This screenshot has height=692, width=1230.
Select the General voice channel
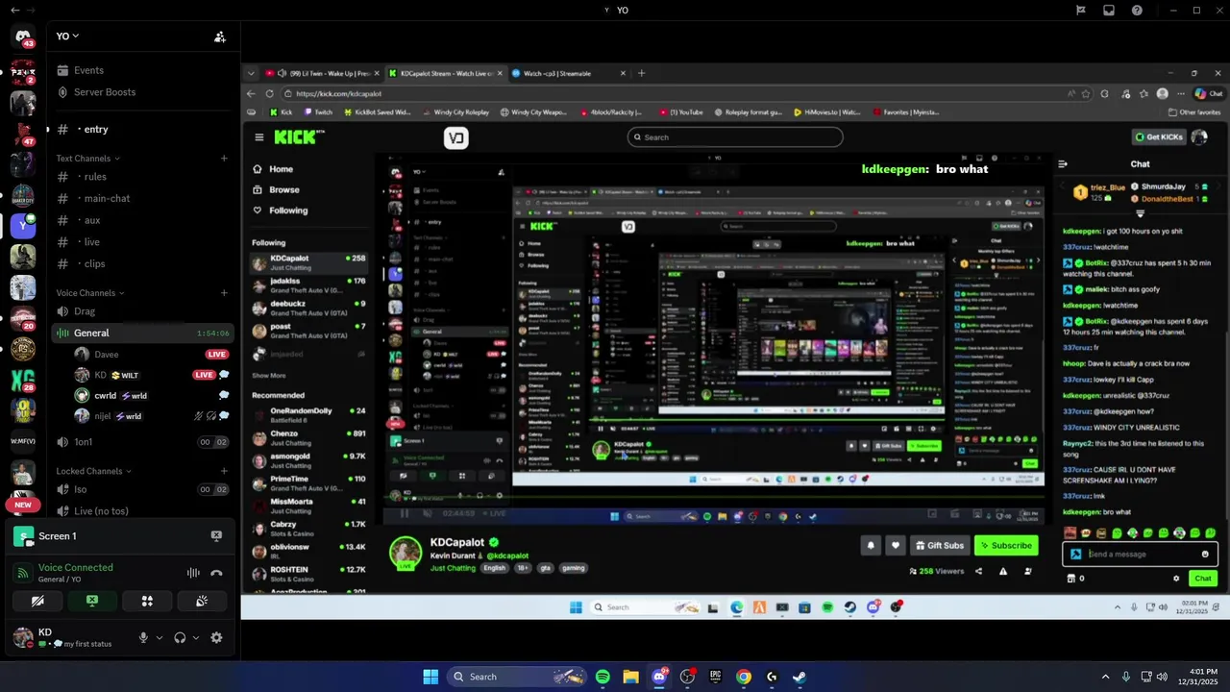141,333
